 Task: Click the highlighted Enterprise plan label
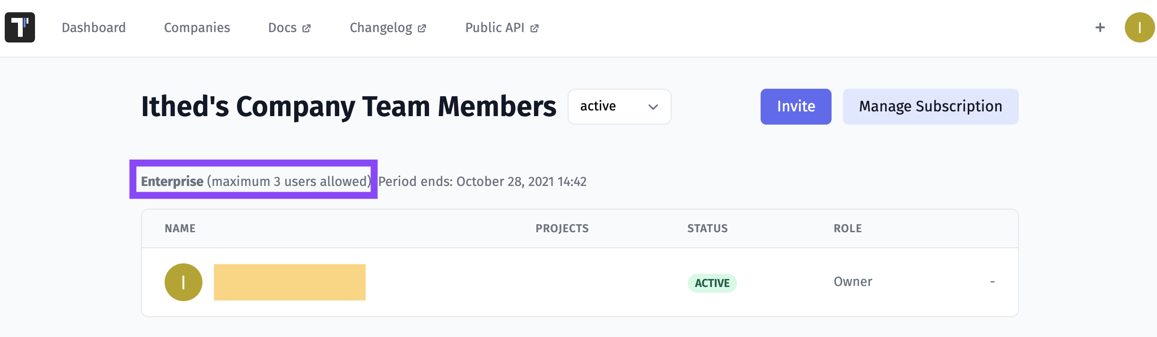(172, 181)
